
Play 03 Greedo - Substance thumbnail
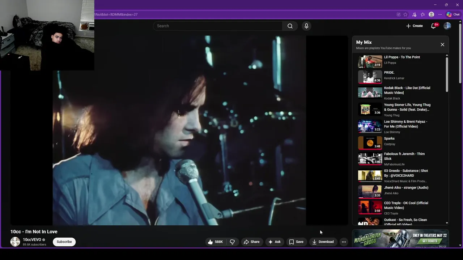pos(370,175)
